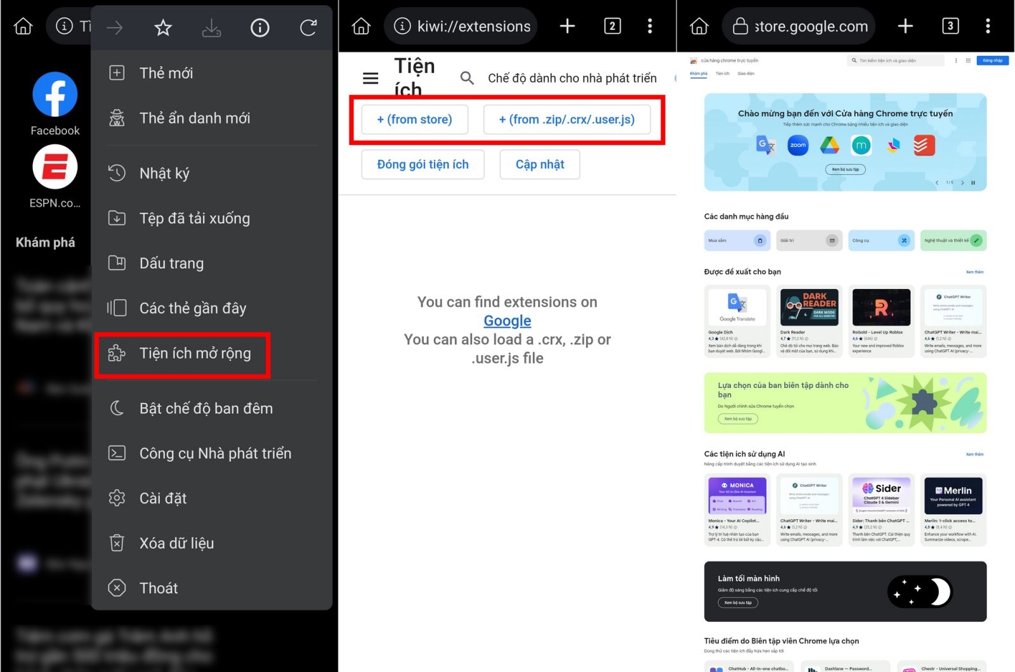Click the web store's small three-dot options icon
Image resolution: width=1015 pixels, height=672 pixels.
point(956,61)
